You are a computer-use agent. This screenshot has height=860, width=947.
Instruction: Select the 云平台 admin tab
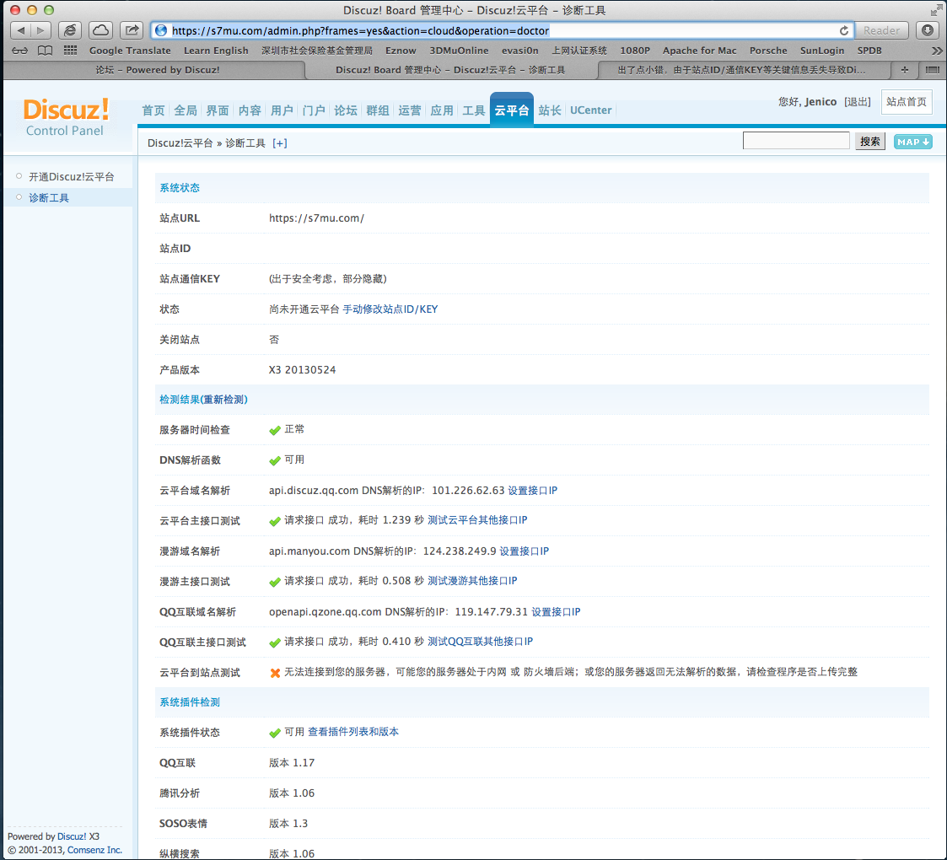point(512,110)
